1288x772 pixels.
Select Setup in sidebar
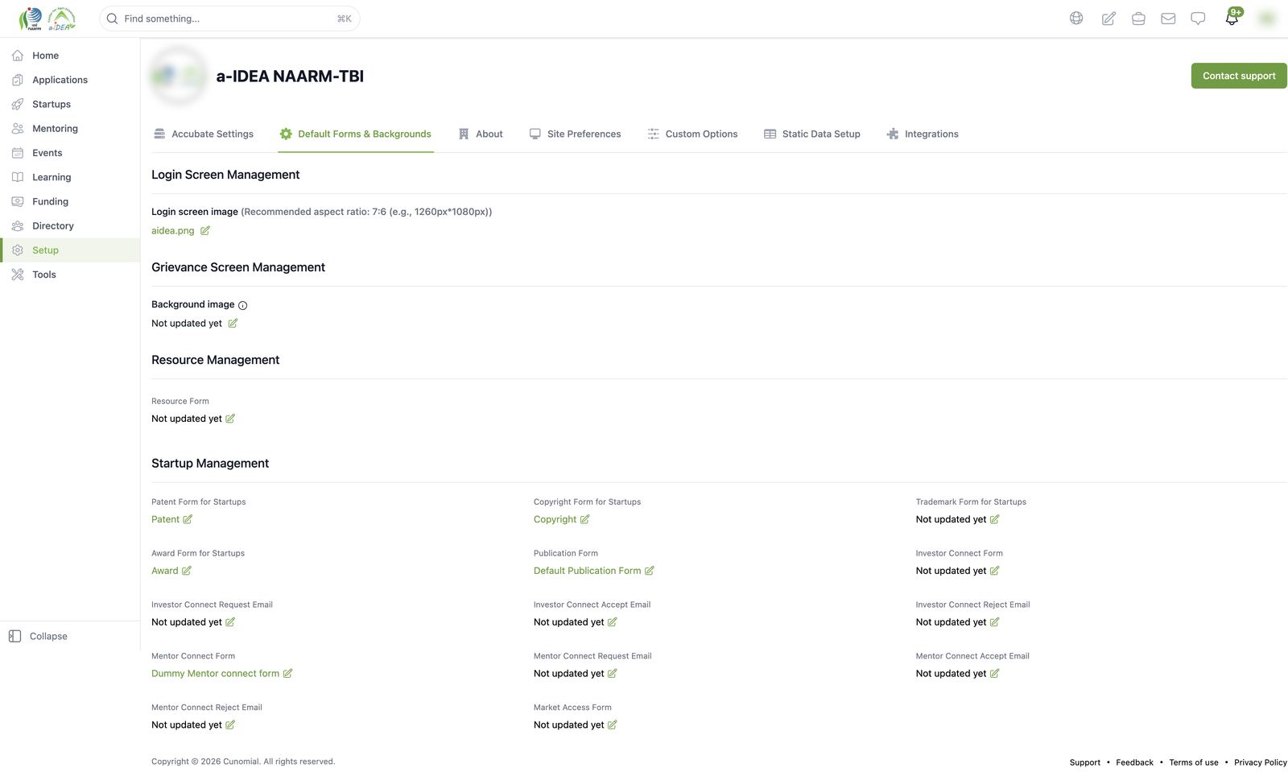pos(70,250)
